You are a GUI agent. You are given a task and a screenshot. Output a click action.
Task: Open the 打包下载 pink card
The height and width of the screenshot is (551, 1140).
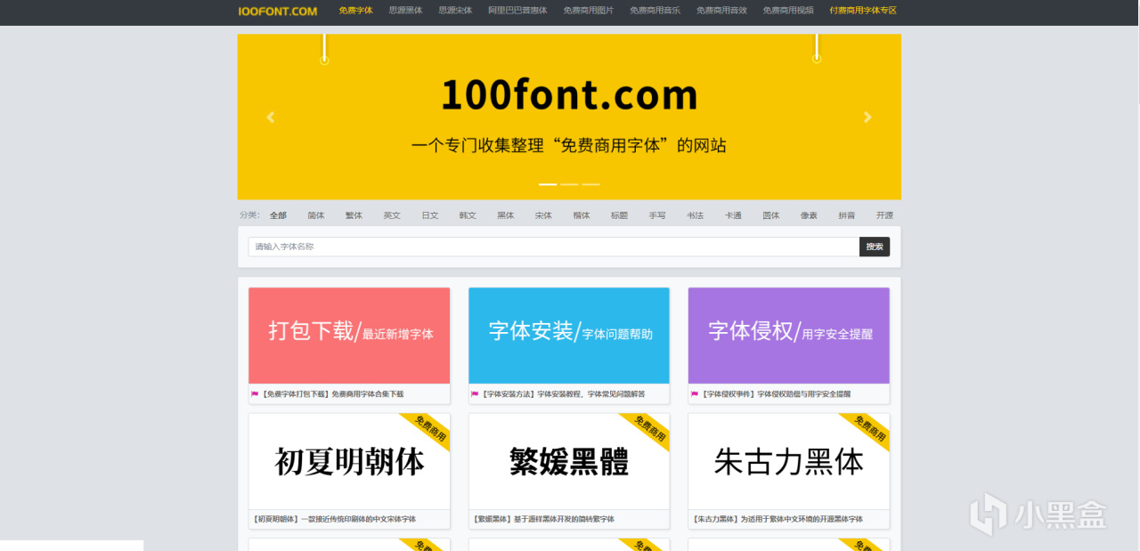pos(349,336)
